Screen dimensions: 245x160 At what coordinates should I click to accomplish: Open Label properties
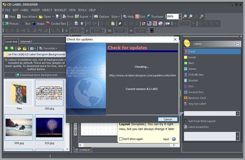pyautogui.click(x=196, y=127)
